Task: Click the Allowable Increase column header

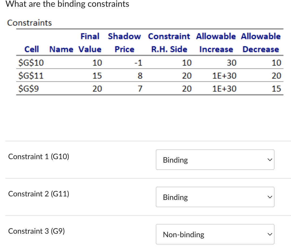Action: [216, 43]
